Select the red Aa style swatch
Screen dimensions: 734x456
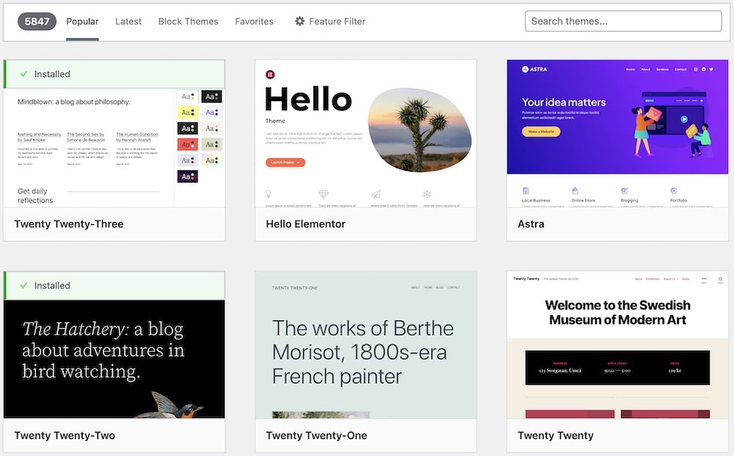click(x=187, y=144)
